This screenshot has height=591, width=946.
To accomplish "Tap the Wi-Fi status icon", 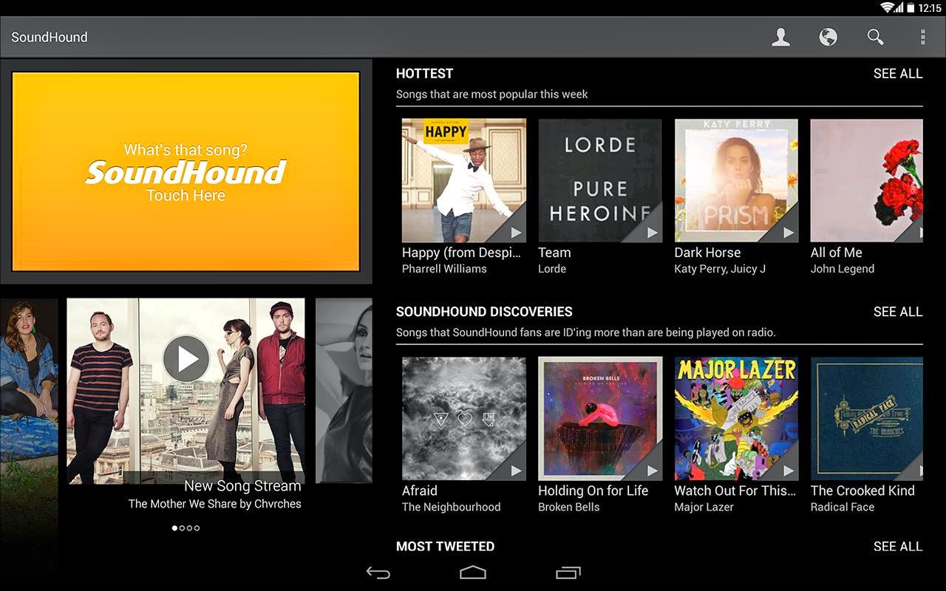I will pos(888,7).
